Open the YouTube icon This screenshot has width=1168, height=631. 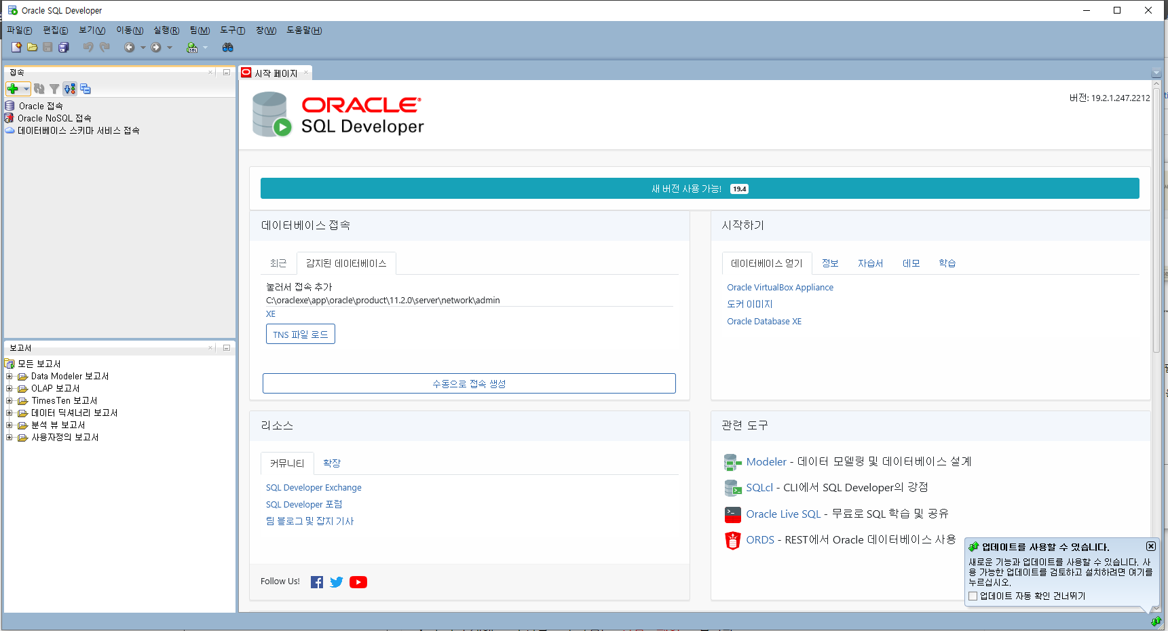tap(358, 582)
